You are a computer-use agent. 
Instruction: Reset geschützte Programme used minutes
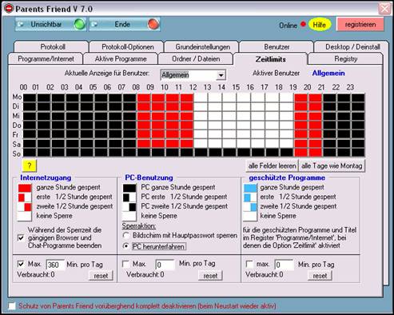pyautogui.click(x=320, y=276)
